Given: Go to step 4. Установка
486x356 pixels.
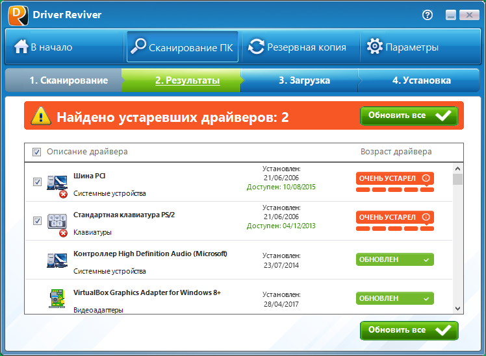Looking at the screenshot, I should pyautogui.click(x=419, y=80).
